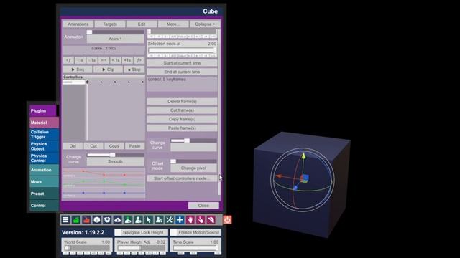Click the yellow up-arrow gizmo handle on cube
This screenshot has width=460, height=258.
tap(303, 156)
